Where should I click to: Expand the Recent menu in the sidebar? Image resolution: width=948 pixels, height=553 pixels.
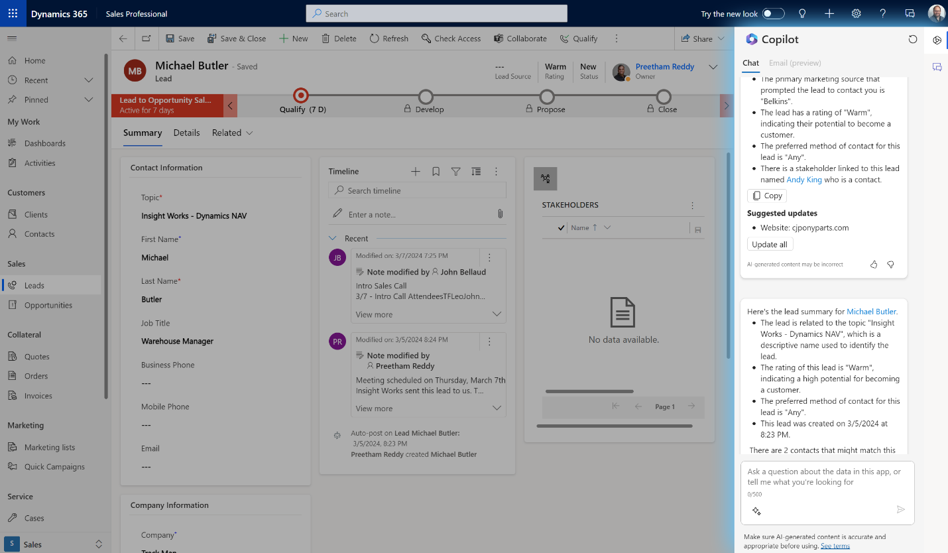point(89,80)
